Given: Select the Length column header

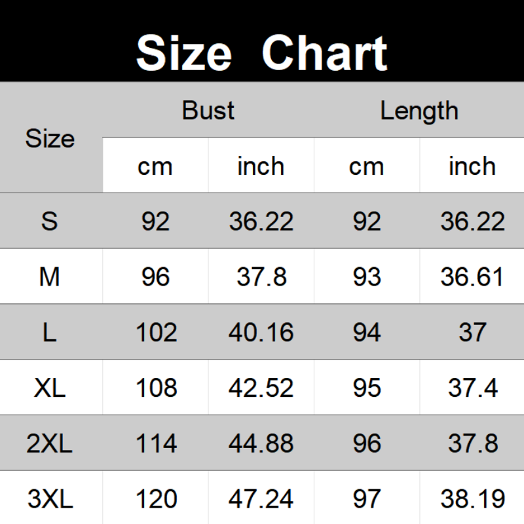Looking at the screenshot, I should click(x=419, y=110).
